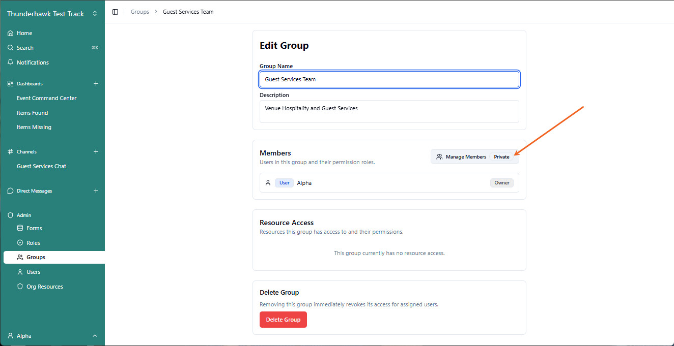Click the User badge on Alpha row
This screenshot has height=346, width=674.
(285, 182)
